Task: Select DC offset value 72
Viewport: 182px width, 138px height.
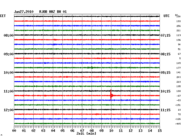Action: (x=179, y=114)
